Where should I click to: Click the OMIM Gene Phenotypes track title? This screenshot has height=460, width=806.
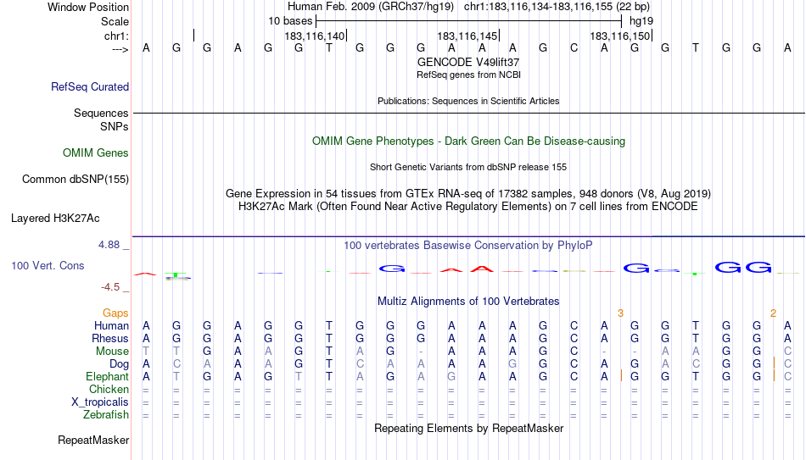(x=469, y=141)
